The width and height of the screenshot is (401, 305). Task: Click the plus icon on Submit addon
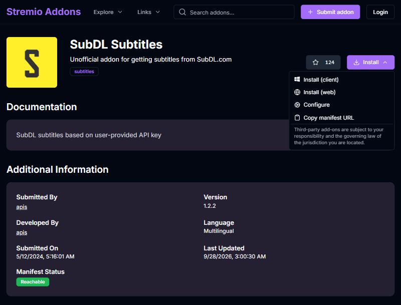pos(310,12)
